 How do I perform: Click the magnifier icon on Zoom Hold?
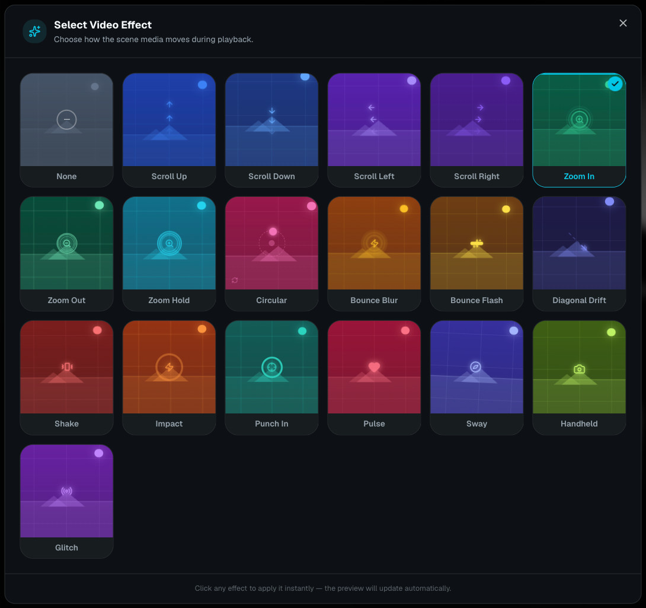click(170, 243)
